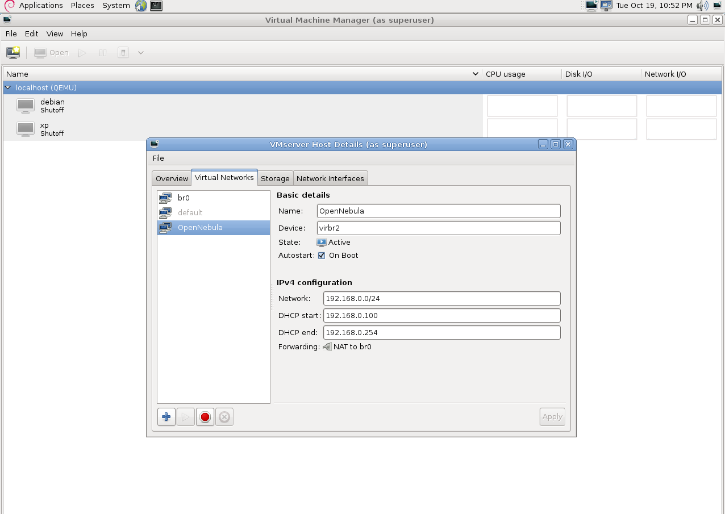Click the default network icon
This screenshot has width=725, height=514.
(165, 212)
